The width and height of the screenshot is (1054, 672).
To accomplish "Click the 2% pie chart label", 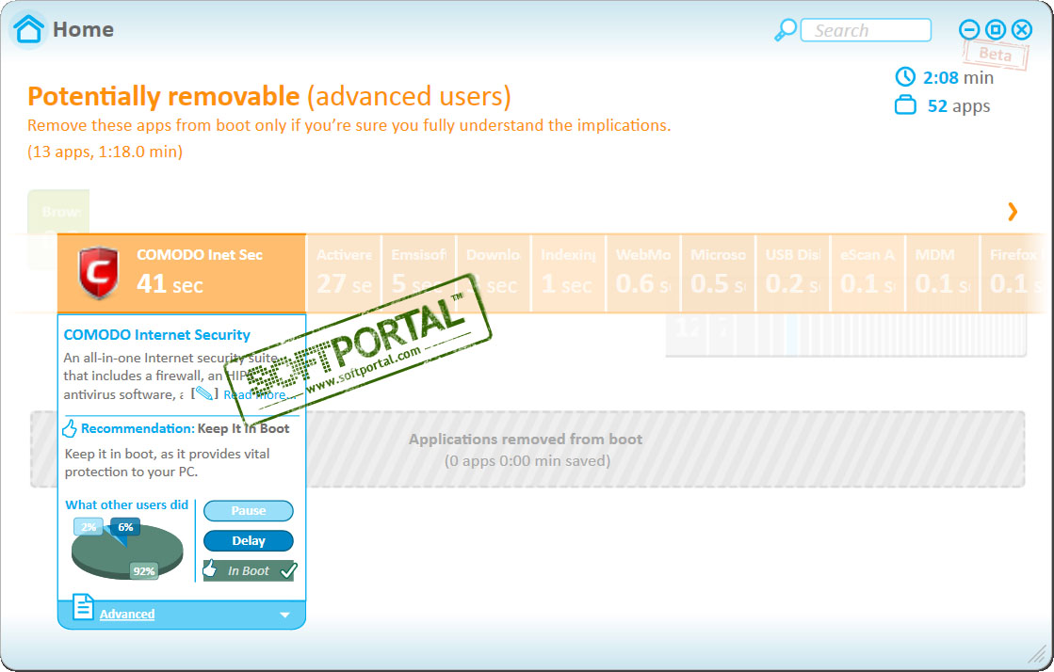I will (88, 527).
